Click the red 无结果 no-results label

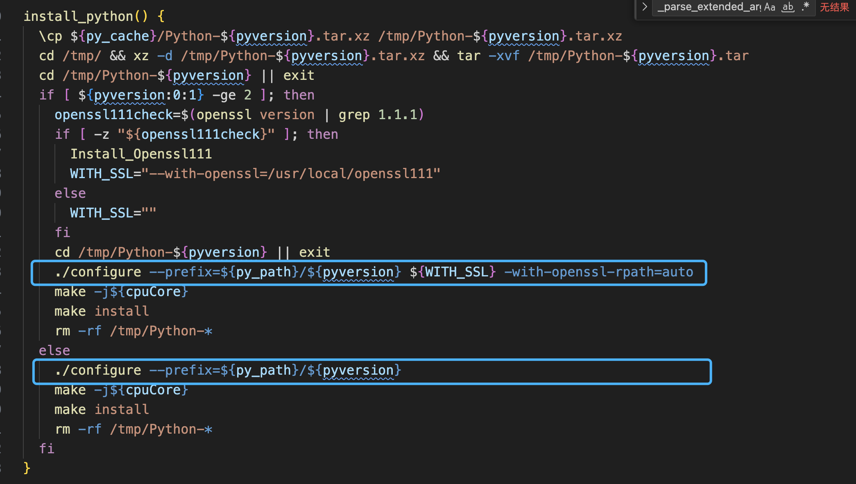pyautogui.click(x=834, y=7)
